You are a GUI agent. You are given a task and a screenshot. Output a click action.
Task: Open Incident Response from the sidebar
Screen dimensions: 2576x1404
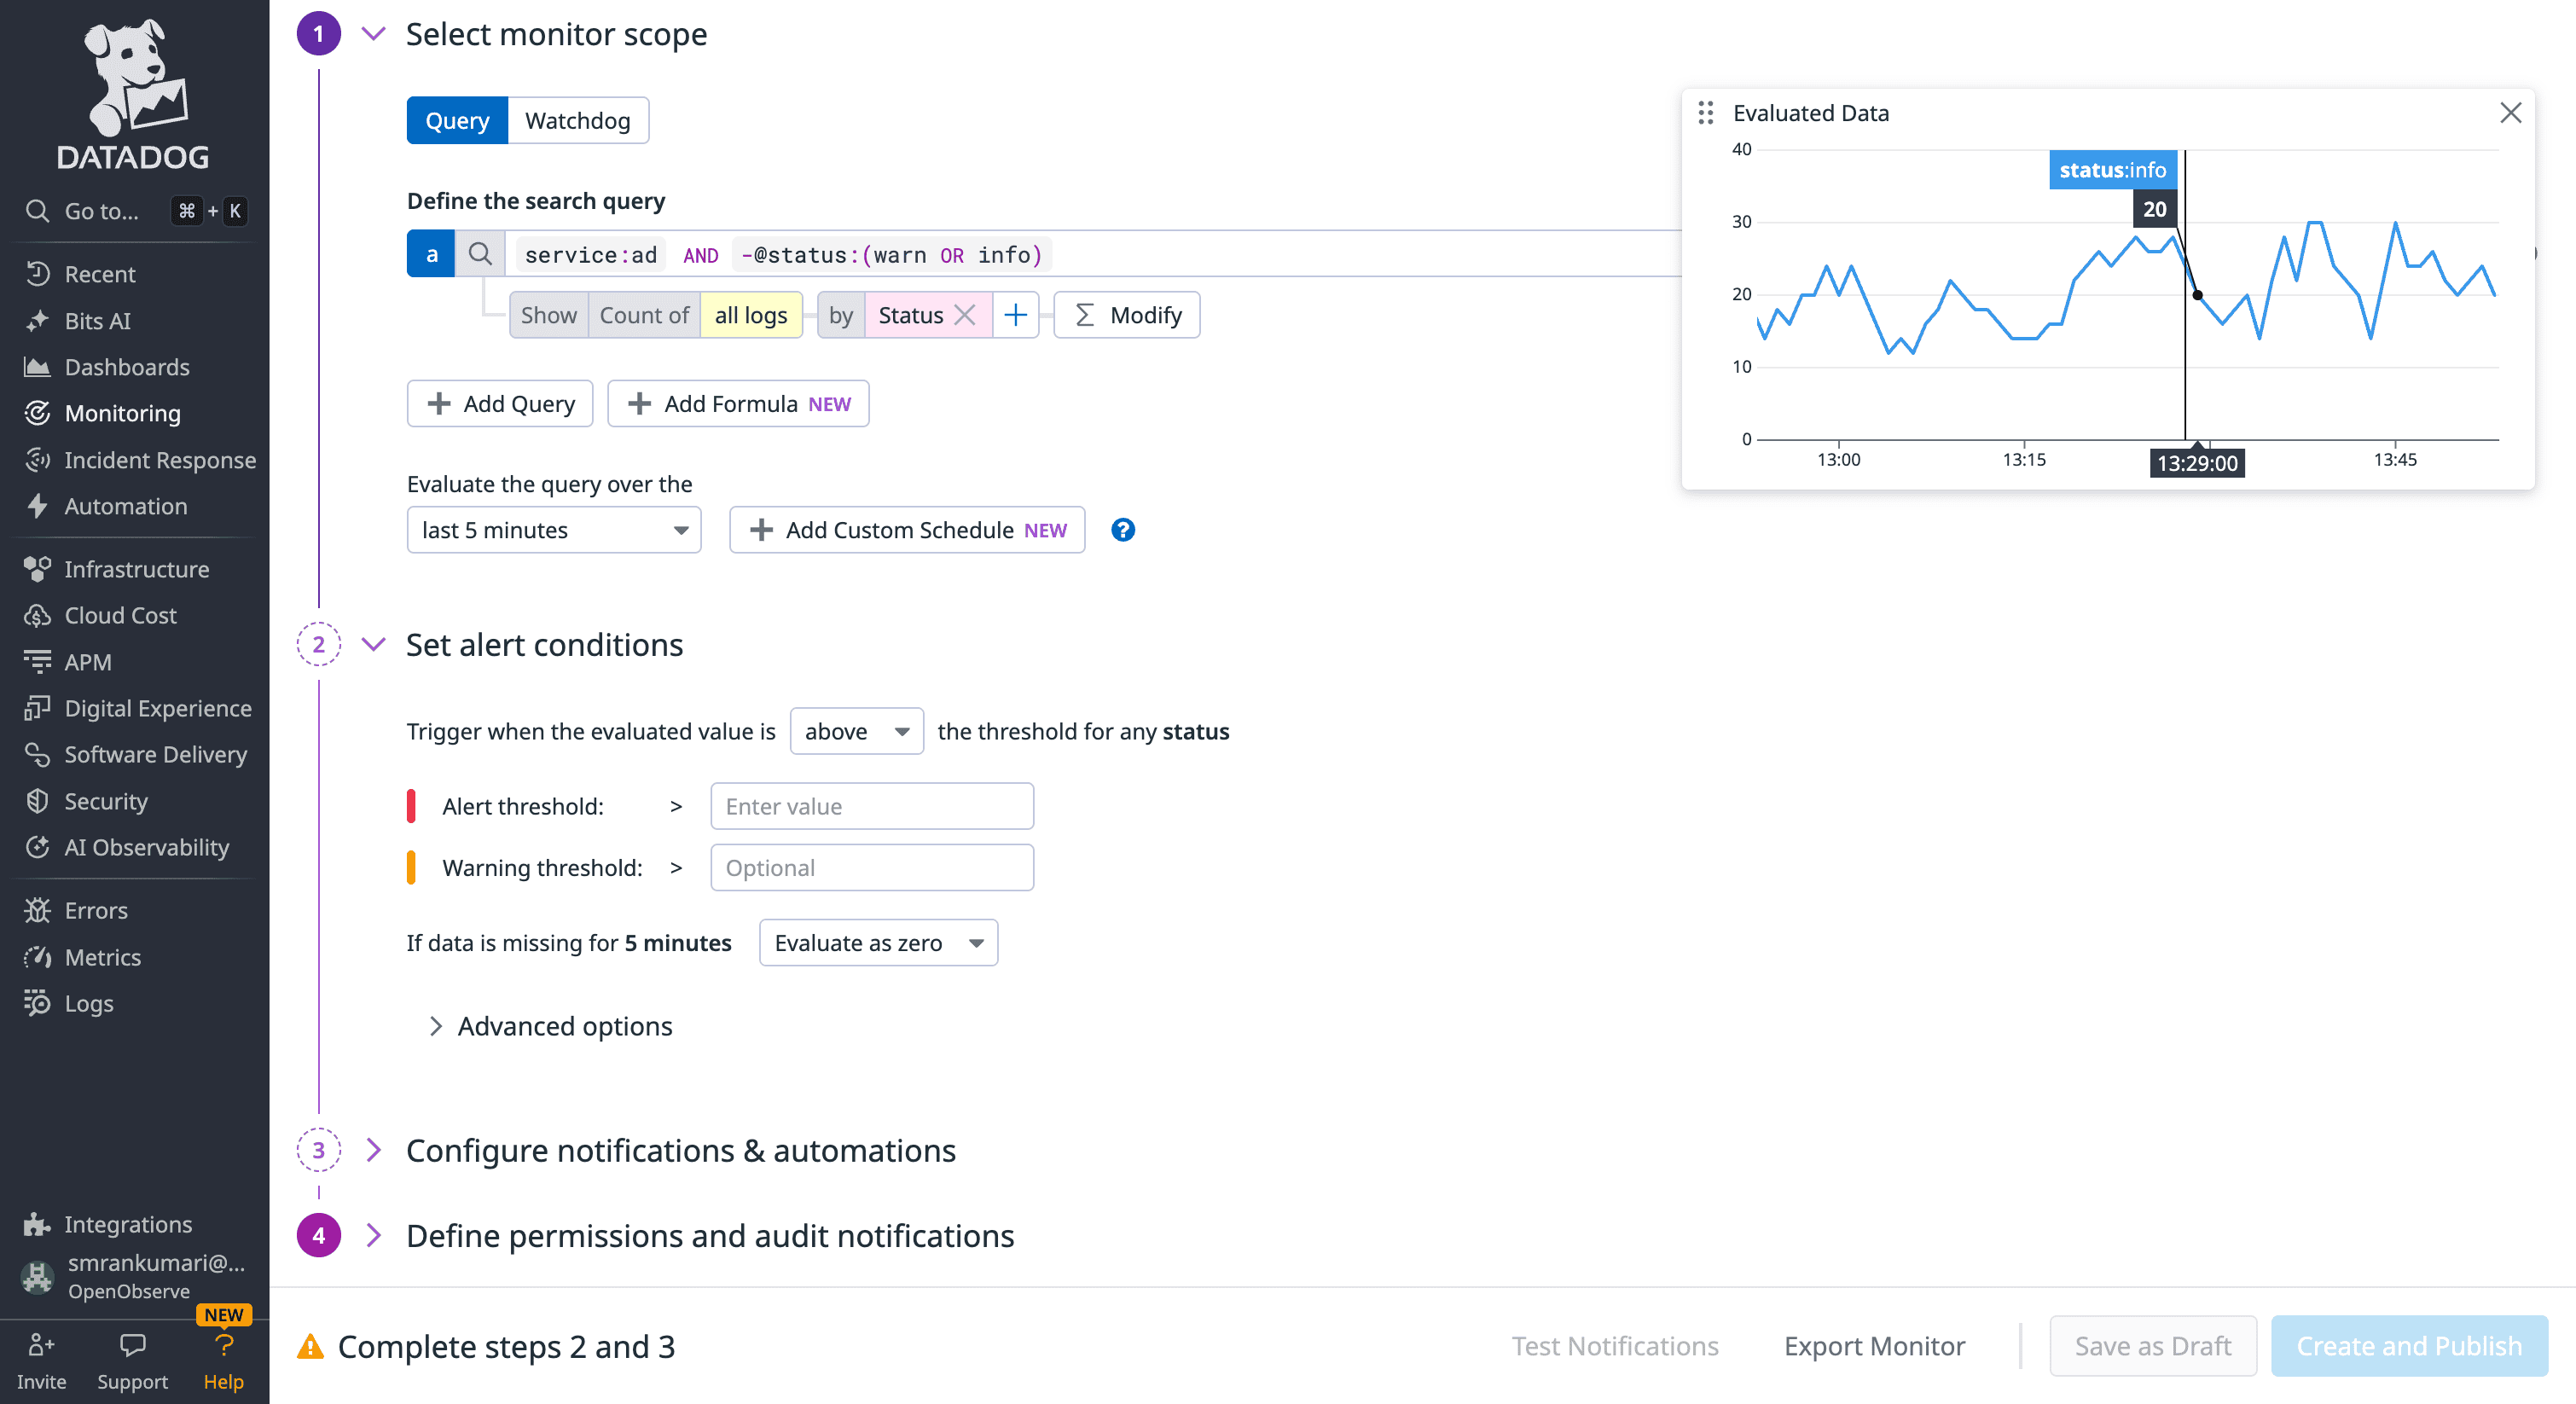159,460
